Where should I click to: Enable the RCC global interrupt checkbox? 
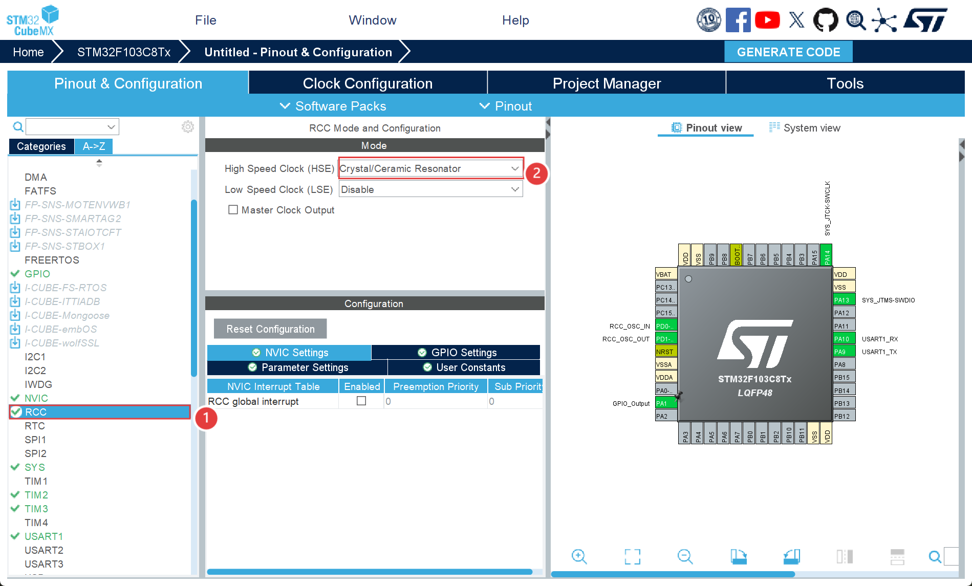point(361,401)
